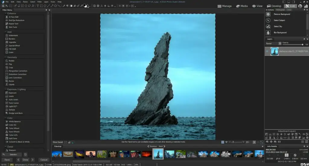Click the Blur Background droplet icon
This screenshot has width=309, height=166.
point(268,32)
